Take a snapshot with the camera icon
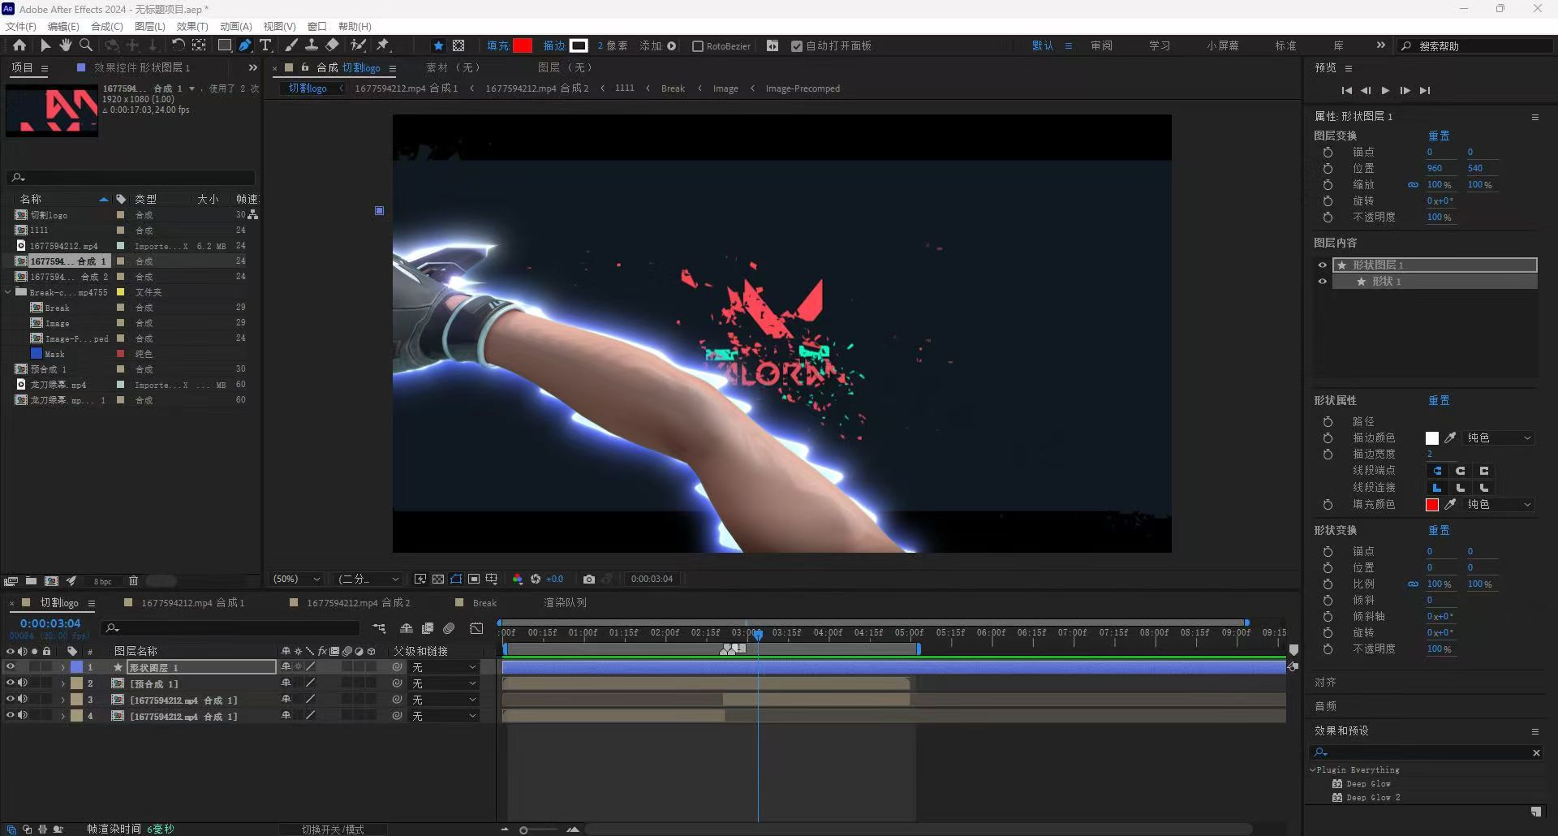 (x=589, y=579)
